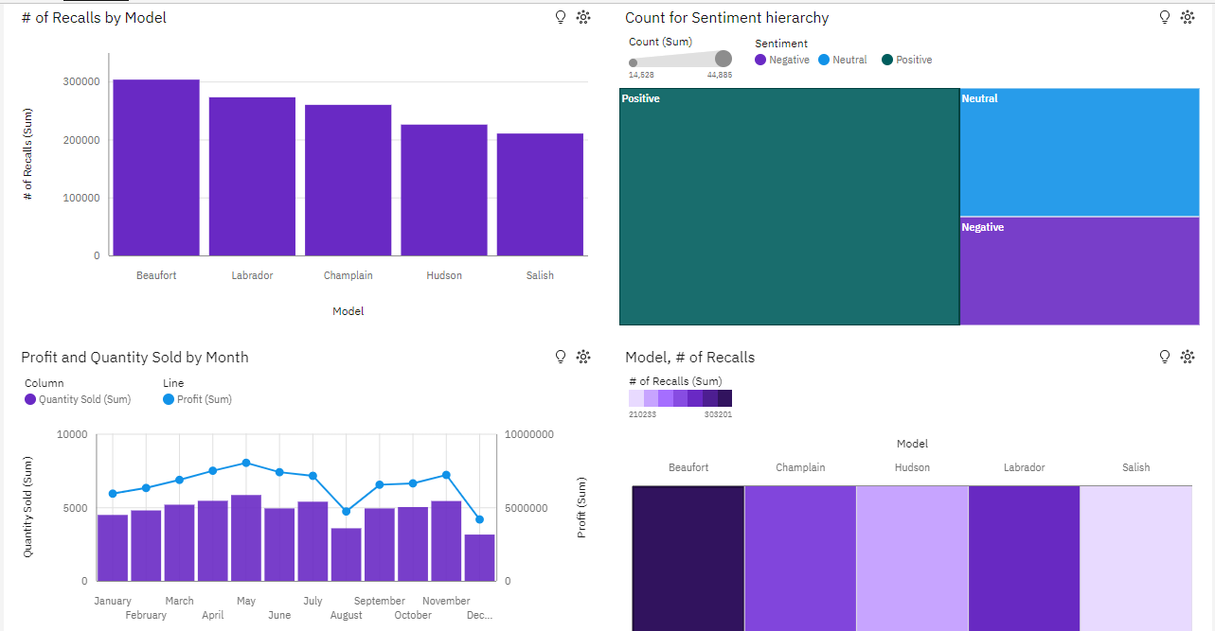The width and height of the screenshot is (1215, 631).
Task: Select the Champlain heatmap cell
Action: (x=800, y=558)
